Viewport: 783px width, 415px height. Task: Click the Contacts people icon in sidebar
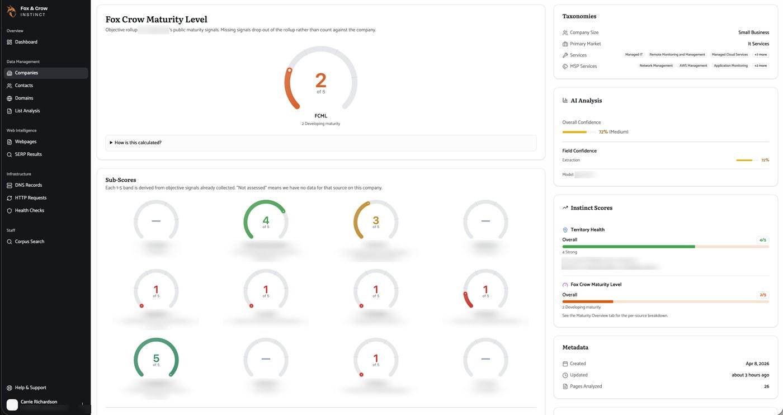click(x=10, y=86)
